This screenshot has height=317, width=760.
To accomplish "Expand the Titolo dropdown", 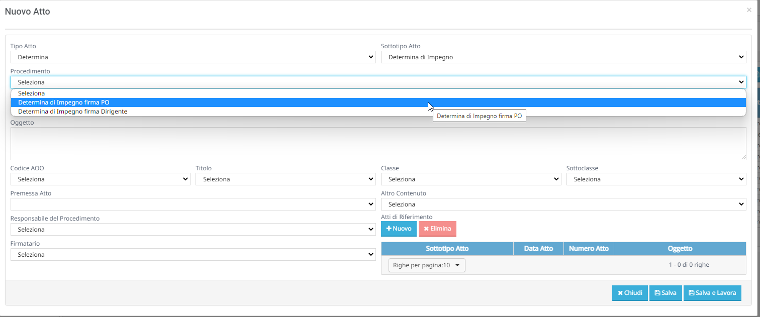I will click(x=286, y=179).
